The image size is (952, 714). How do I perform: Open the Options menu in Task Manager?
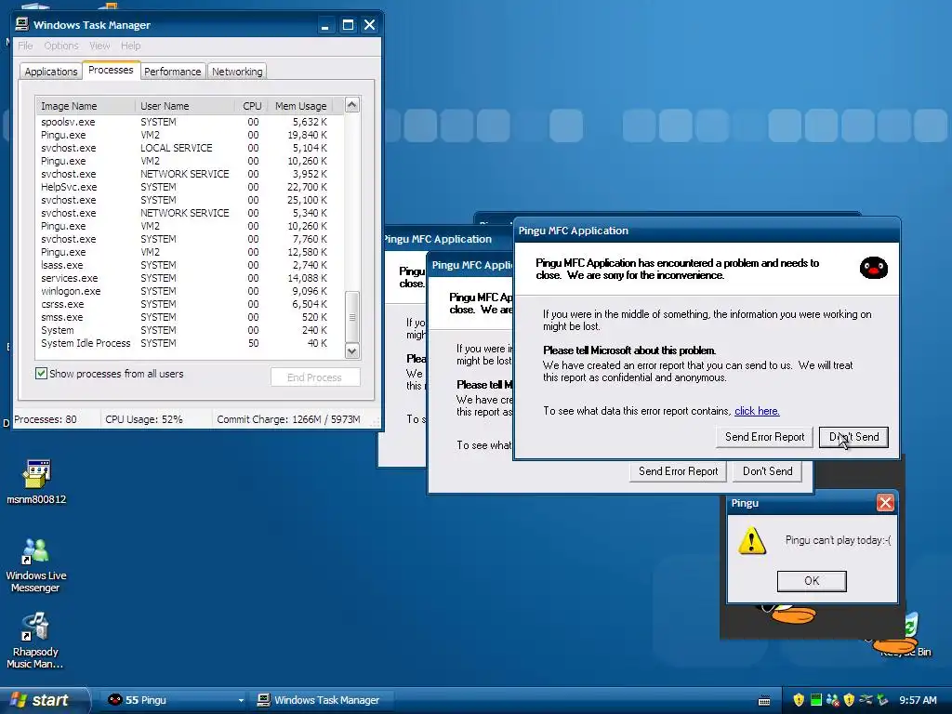click(61, 46)
